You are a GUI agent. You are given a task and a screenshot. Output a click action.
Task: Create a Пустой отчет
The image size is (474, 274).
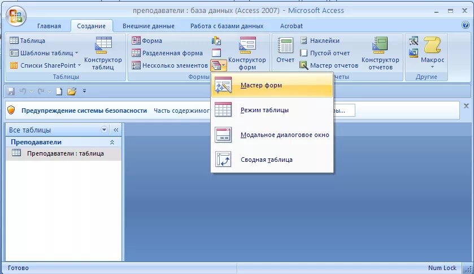(325, 53)
